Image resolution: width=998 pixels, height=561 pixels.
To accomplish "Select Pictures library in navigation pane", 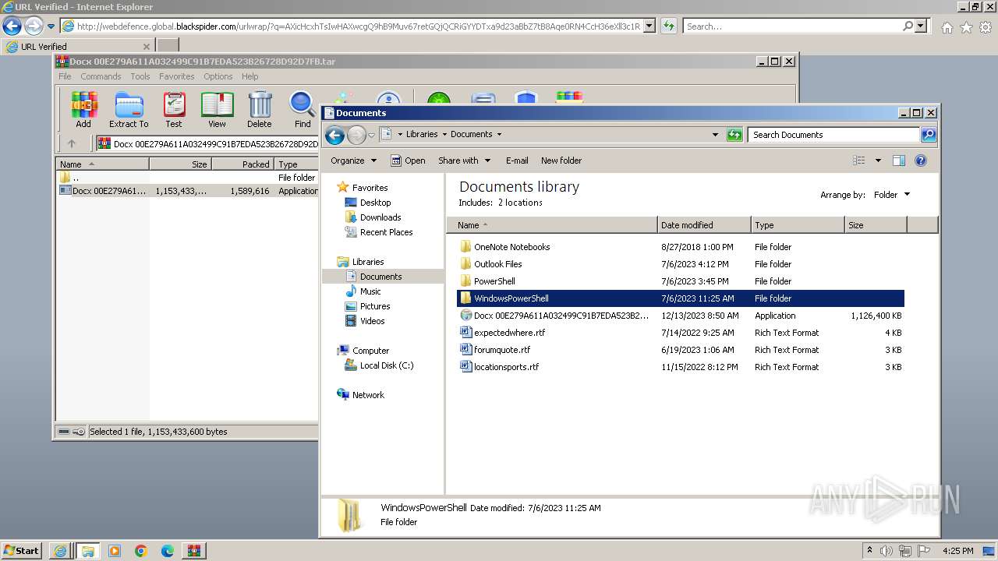I will click(x=375, y=306).
